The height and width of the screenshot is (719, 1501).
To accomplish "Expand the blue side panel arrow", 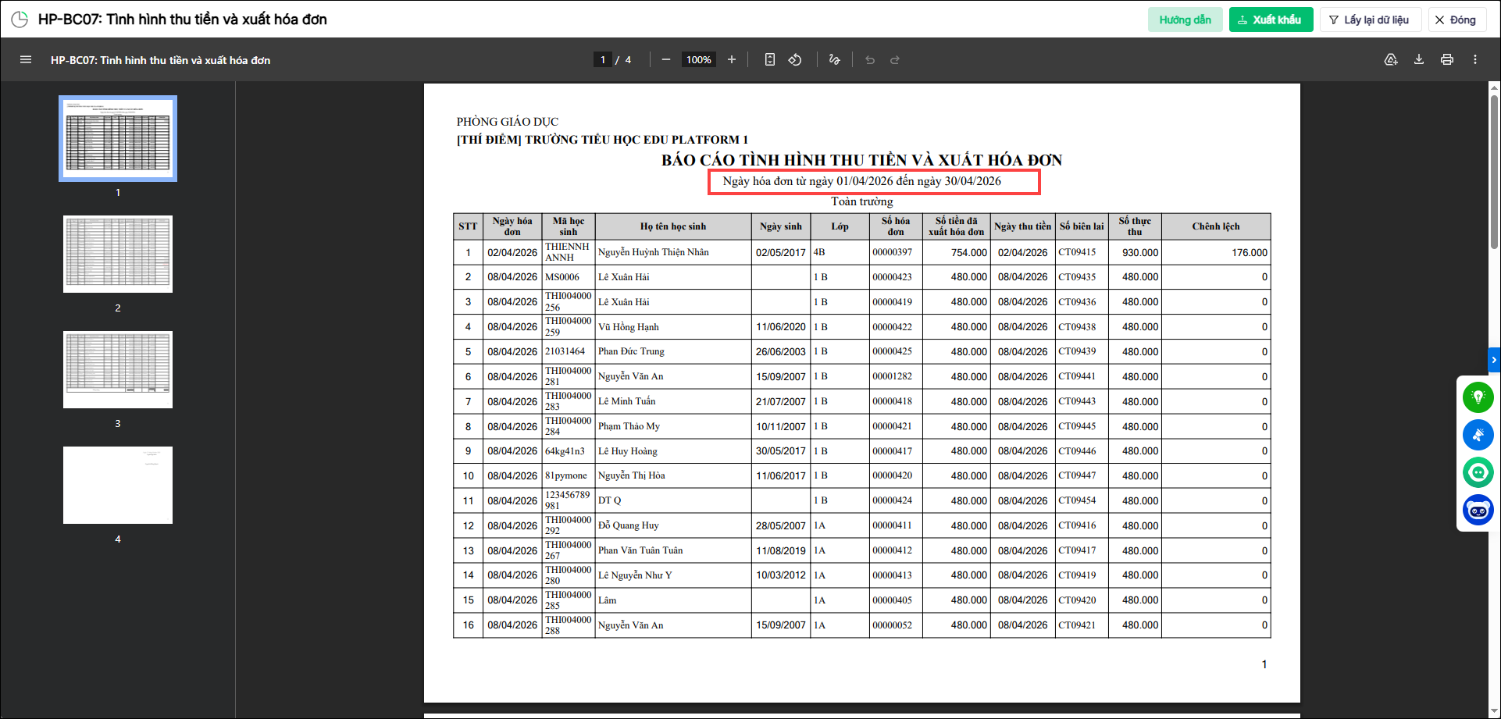I will 1494,360.
